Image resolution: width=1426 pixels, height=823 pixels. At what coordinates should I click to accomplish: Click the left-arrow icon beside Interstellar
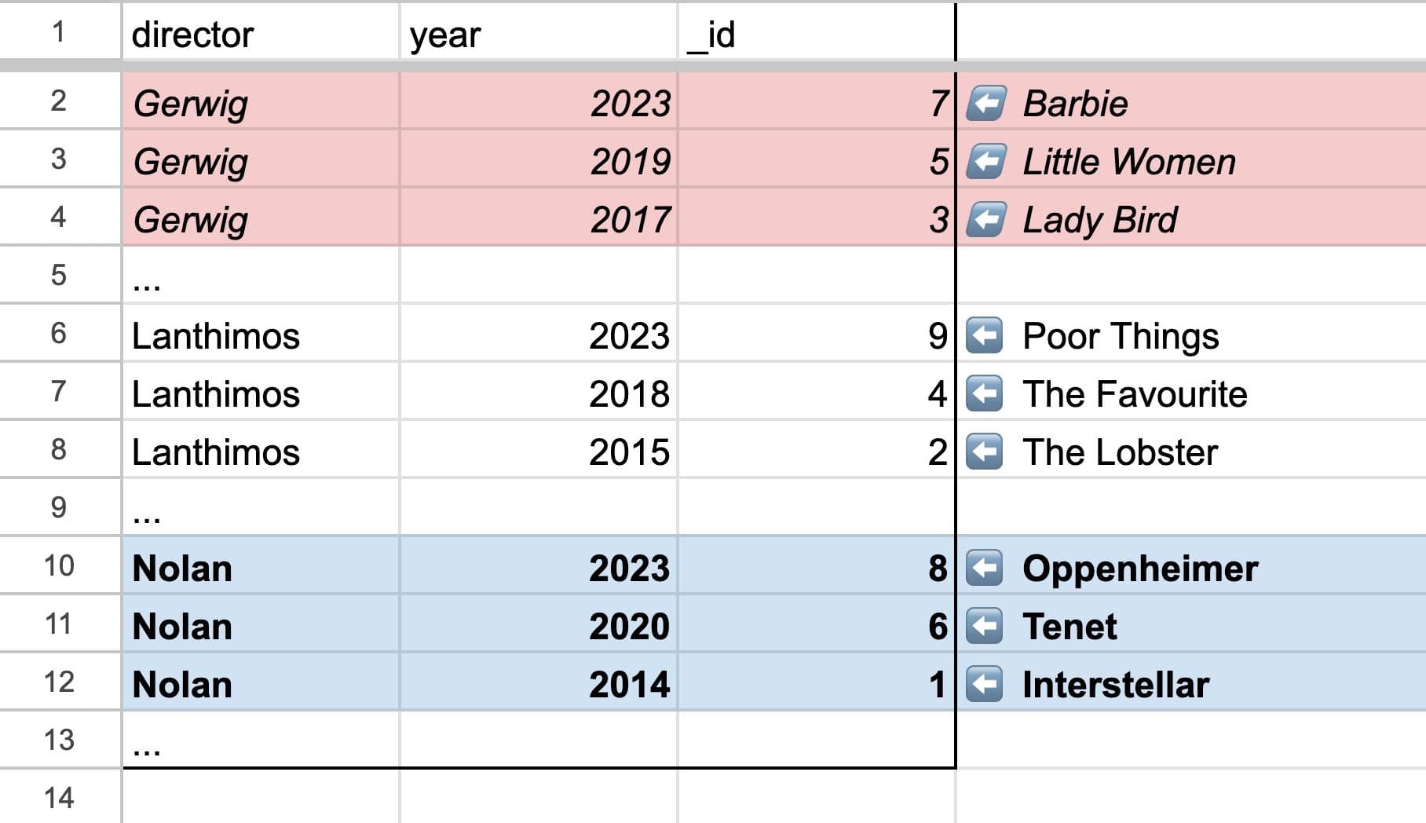[x=984, y=684]
